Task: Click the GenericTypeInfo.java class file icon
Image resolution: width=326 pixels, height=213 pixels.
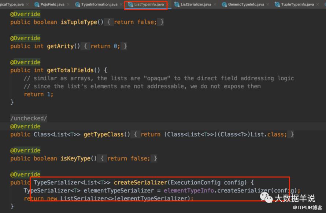Action: [224, 4]
